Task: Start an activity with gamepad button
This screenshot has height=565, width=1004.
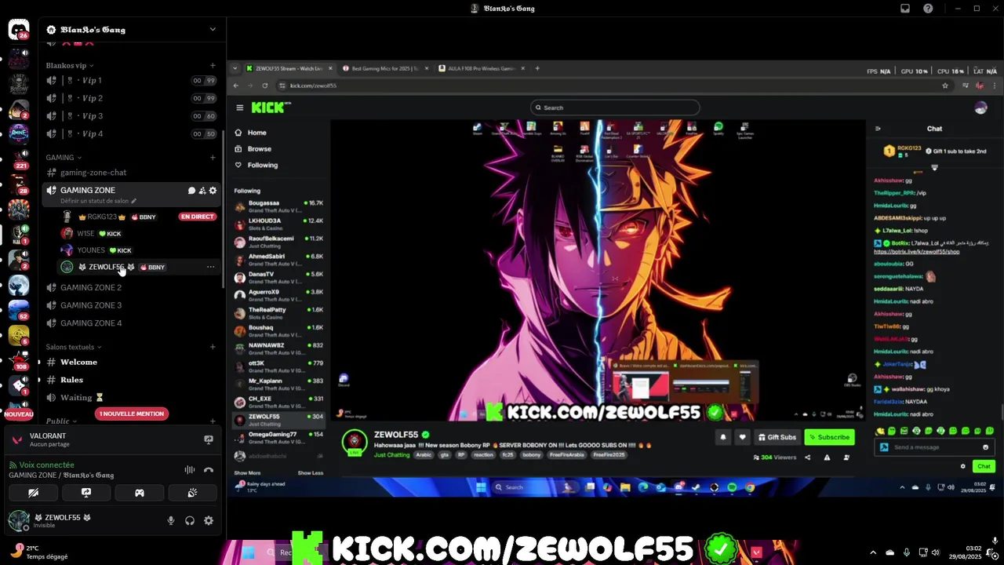Action: [139, 493]
